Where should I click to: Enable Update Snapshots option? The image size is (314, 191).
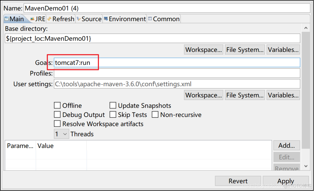pos(113,106)
